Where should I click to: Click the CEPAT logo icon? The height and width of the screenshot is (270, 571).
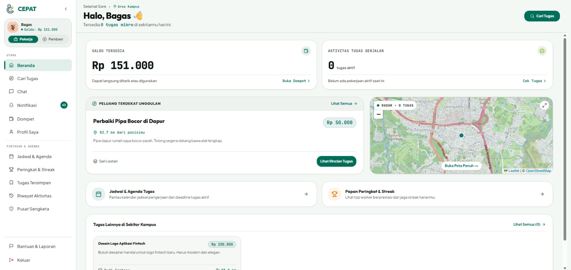pos(10,9)
